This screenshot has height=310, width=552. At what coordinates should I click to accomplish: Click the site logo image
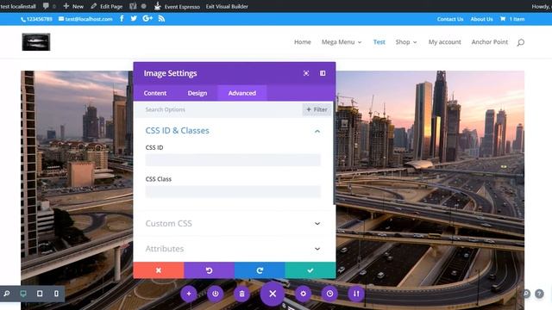tap(36, 42)
